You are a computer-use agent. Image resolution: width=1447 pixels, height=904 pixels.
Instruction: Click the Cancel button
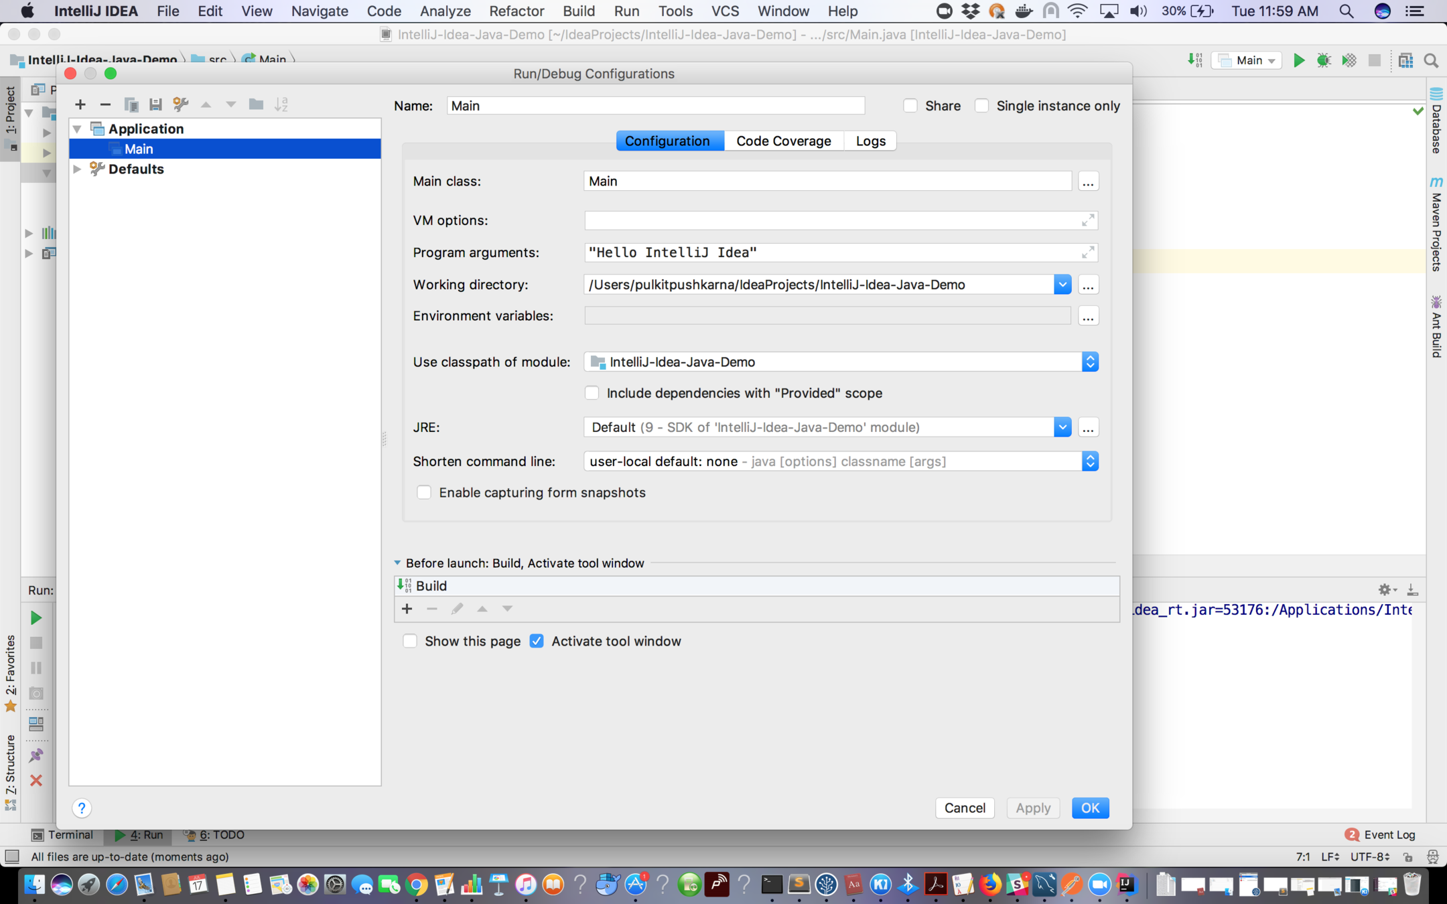(965, 808)
